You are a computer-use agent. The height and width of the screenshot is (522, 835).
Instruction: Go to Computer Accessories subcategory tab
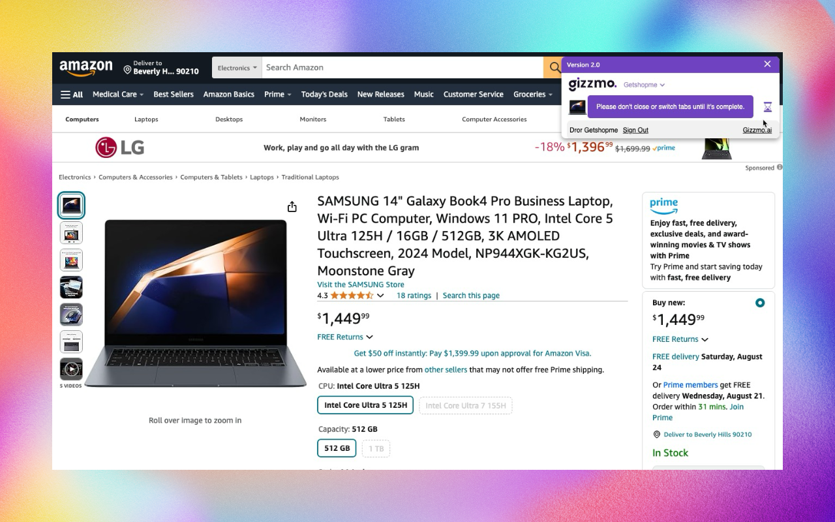click(x=494, y=119)
